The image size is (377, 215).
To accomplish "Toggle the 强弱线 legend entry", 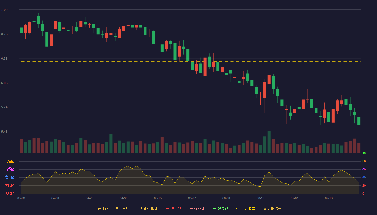I will (197, 209).
